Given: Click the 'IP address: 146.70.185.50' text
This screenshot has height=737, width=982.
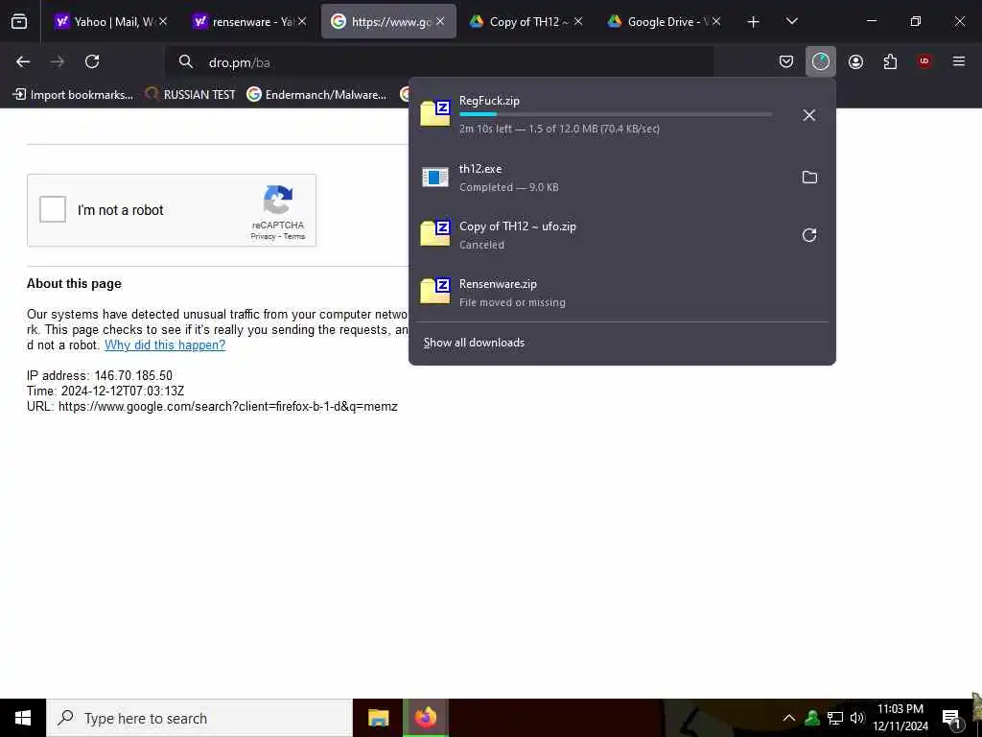Looking at the screenshot, I should click(100, 376).
